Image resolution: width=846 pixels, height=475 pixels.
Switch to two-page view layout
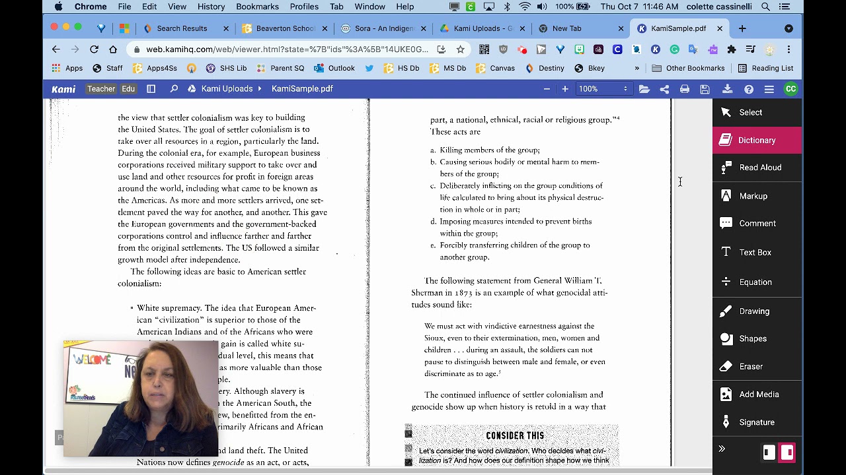pos(787,453)
